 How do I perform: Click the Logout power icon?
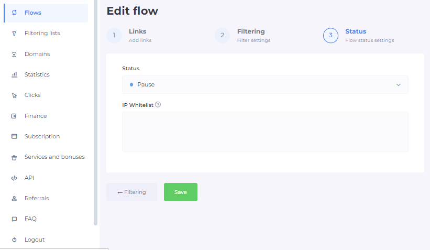coord(14,240)
